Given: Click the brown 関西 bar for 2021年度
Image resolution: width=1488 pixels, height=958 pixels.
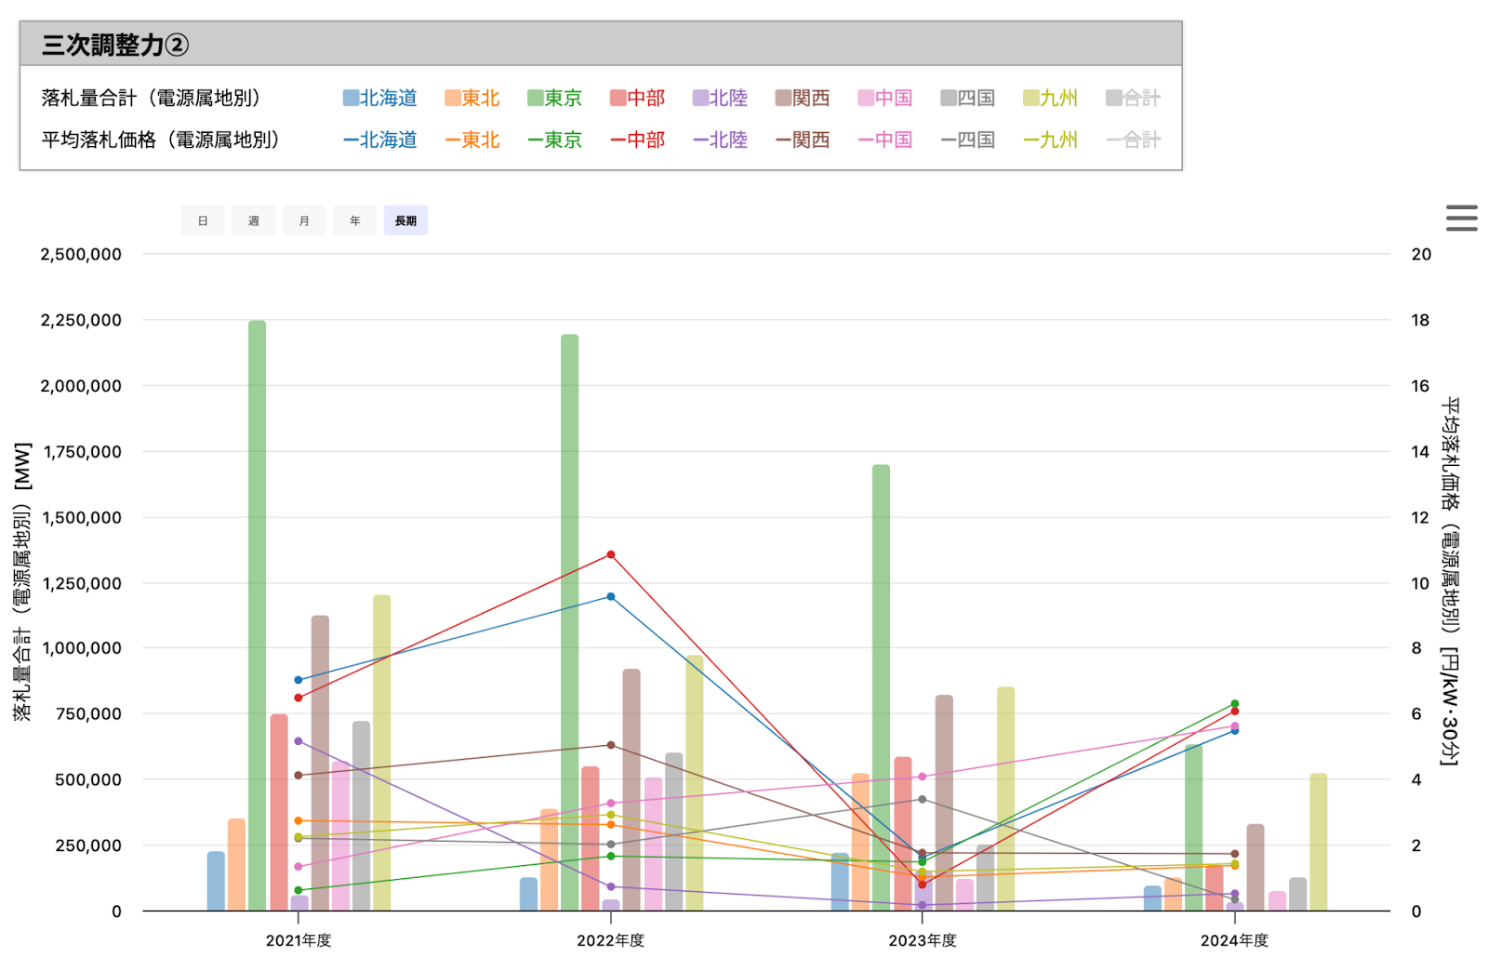Looking at the screenshot, I should (x=320, y=763).
